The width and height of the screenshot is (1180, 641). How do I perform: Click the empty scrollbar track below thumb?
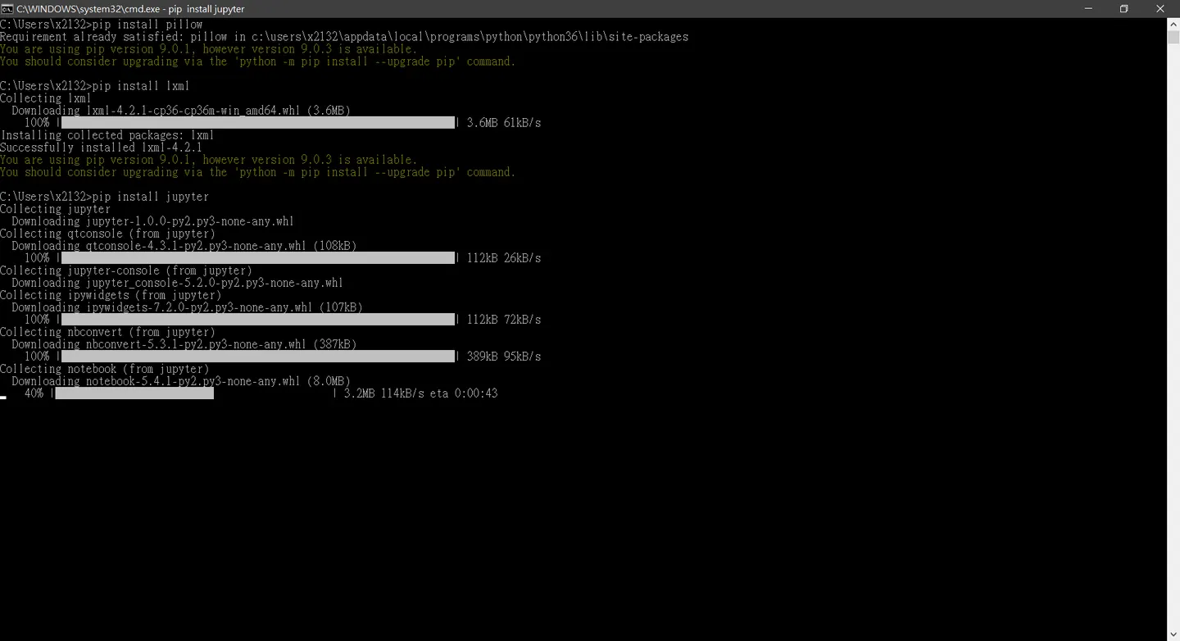point(1173,336)
